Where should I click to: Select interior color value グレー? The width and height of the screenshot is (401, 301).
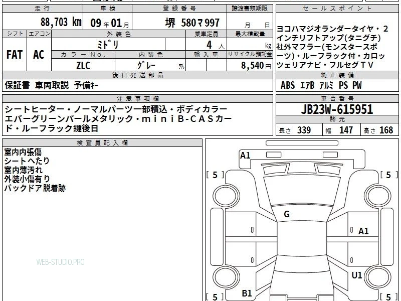(x=146, y=65)
